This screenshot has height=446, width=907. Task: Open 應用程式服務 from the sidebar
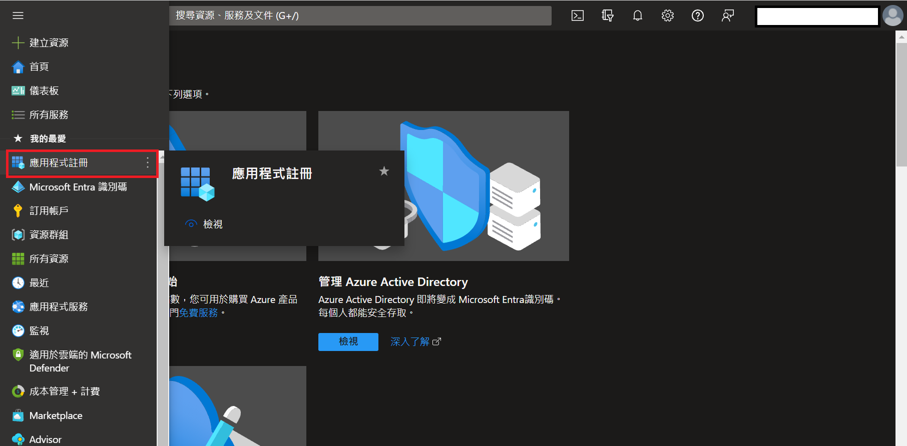tap(59, 306)
